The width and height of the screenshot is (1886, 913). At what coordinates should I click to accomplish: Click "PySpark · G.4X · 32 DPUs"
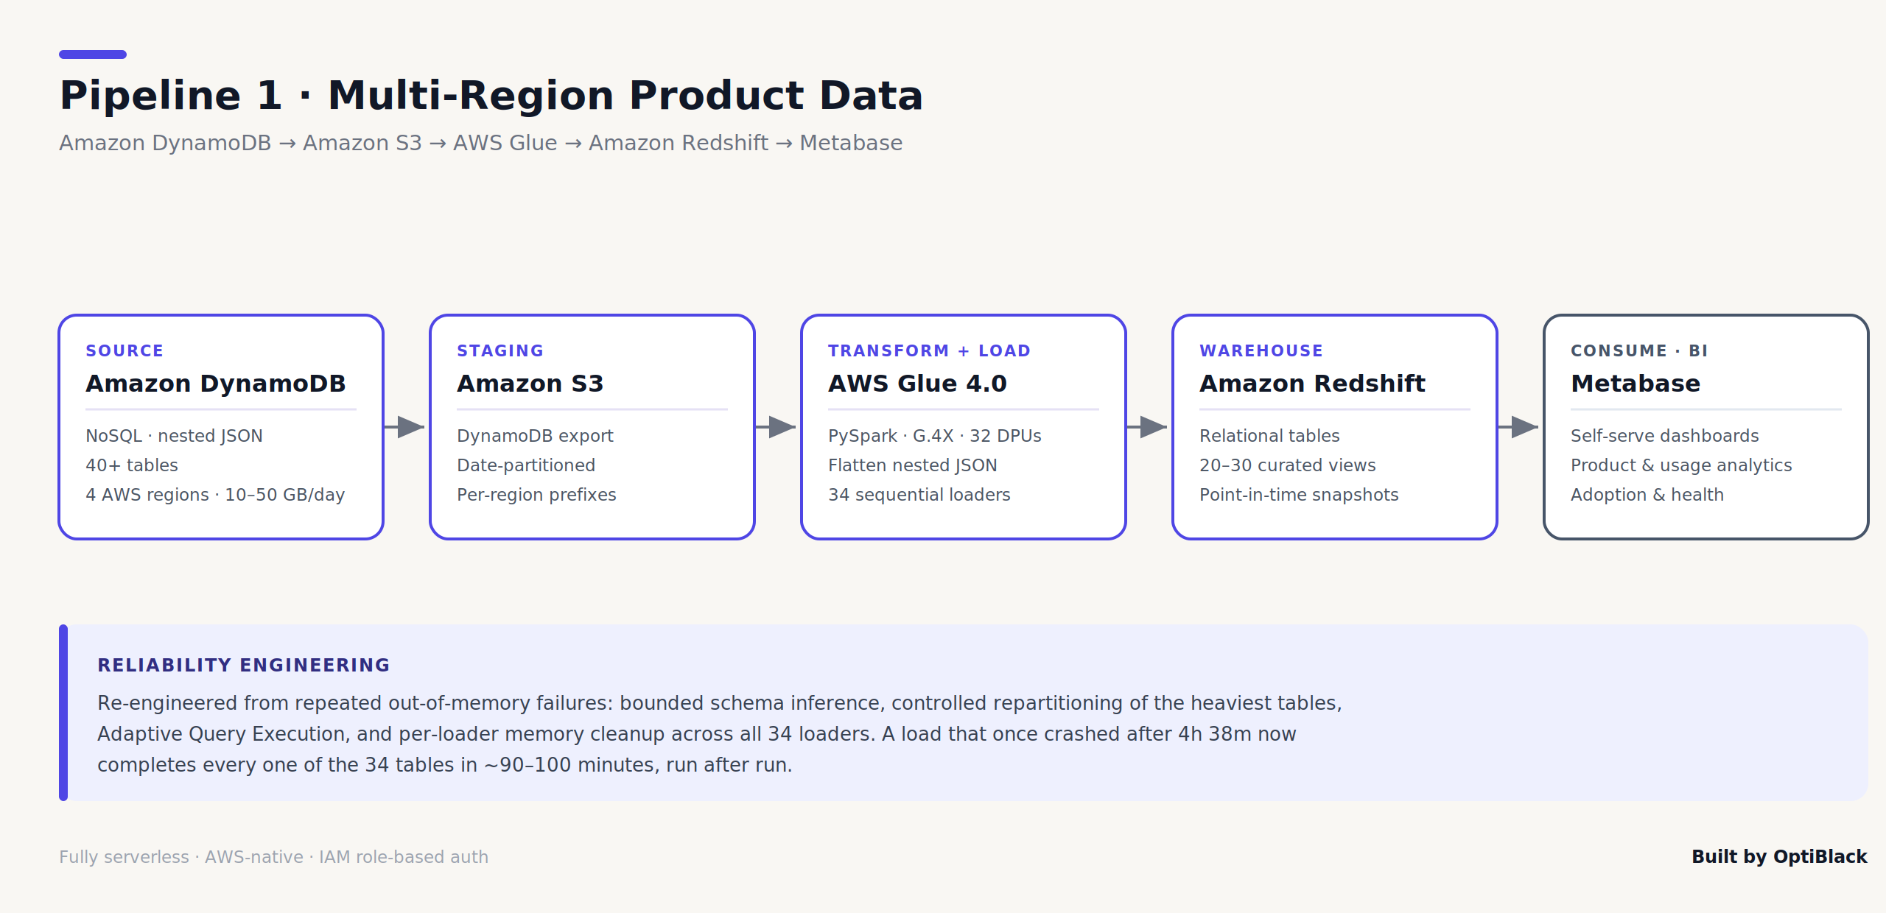coord(935,436)
